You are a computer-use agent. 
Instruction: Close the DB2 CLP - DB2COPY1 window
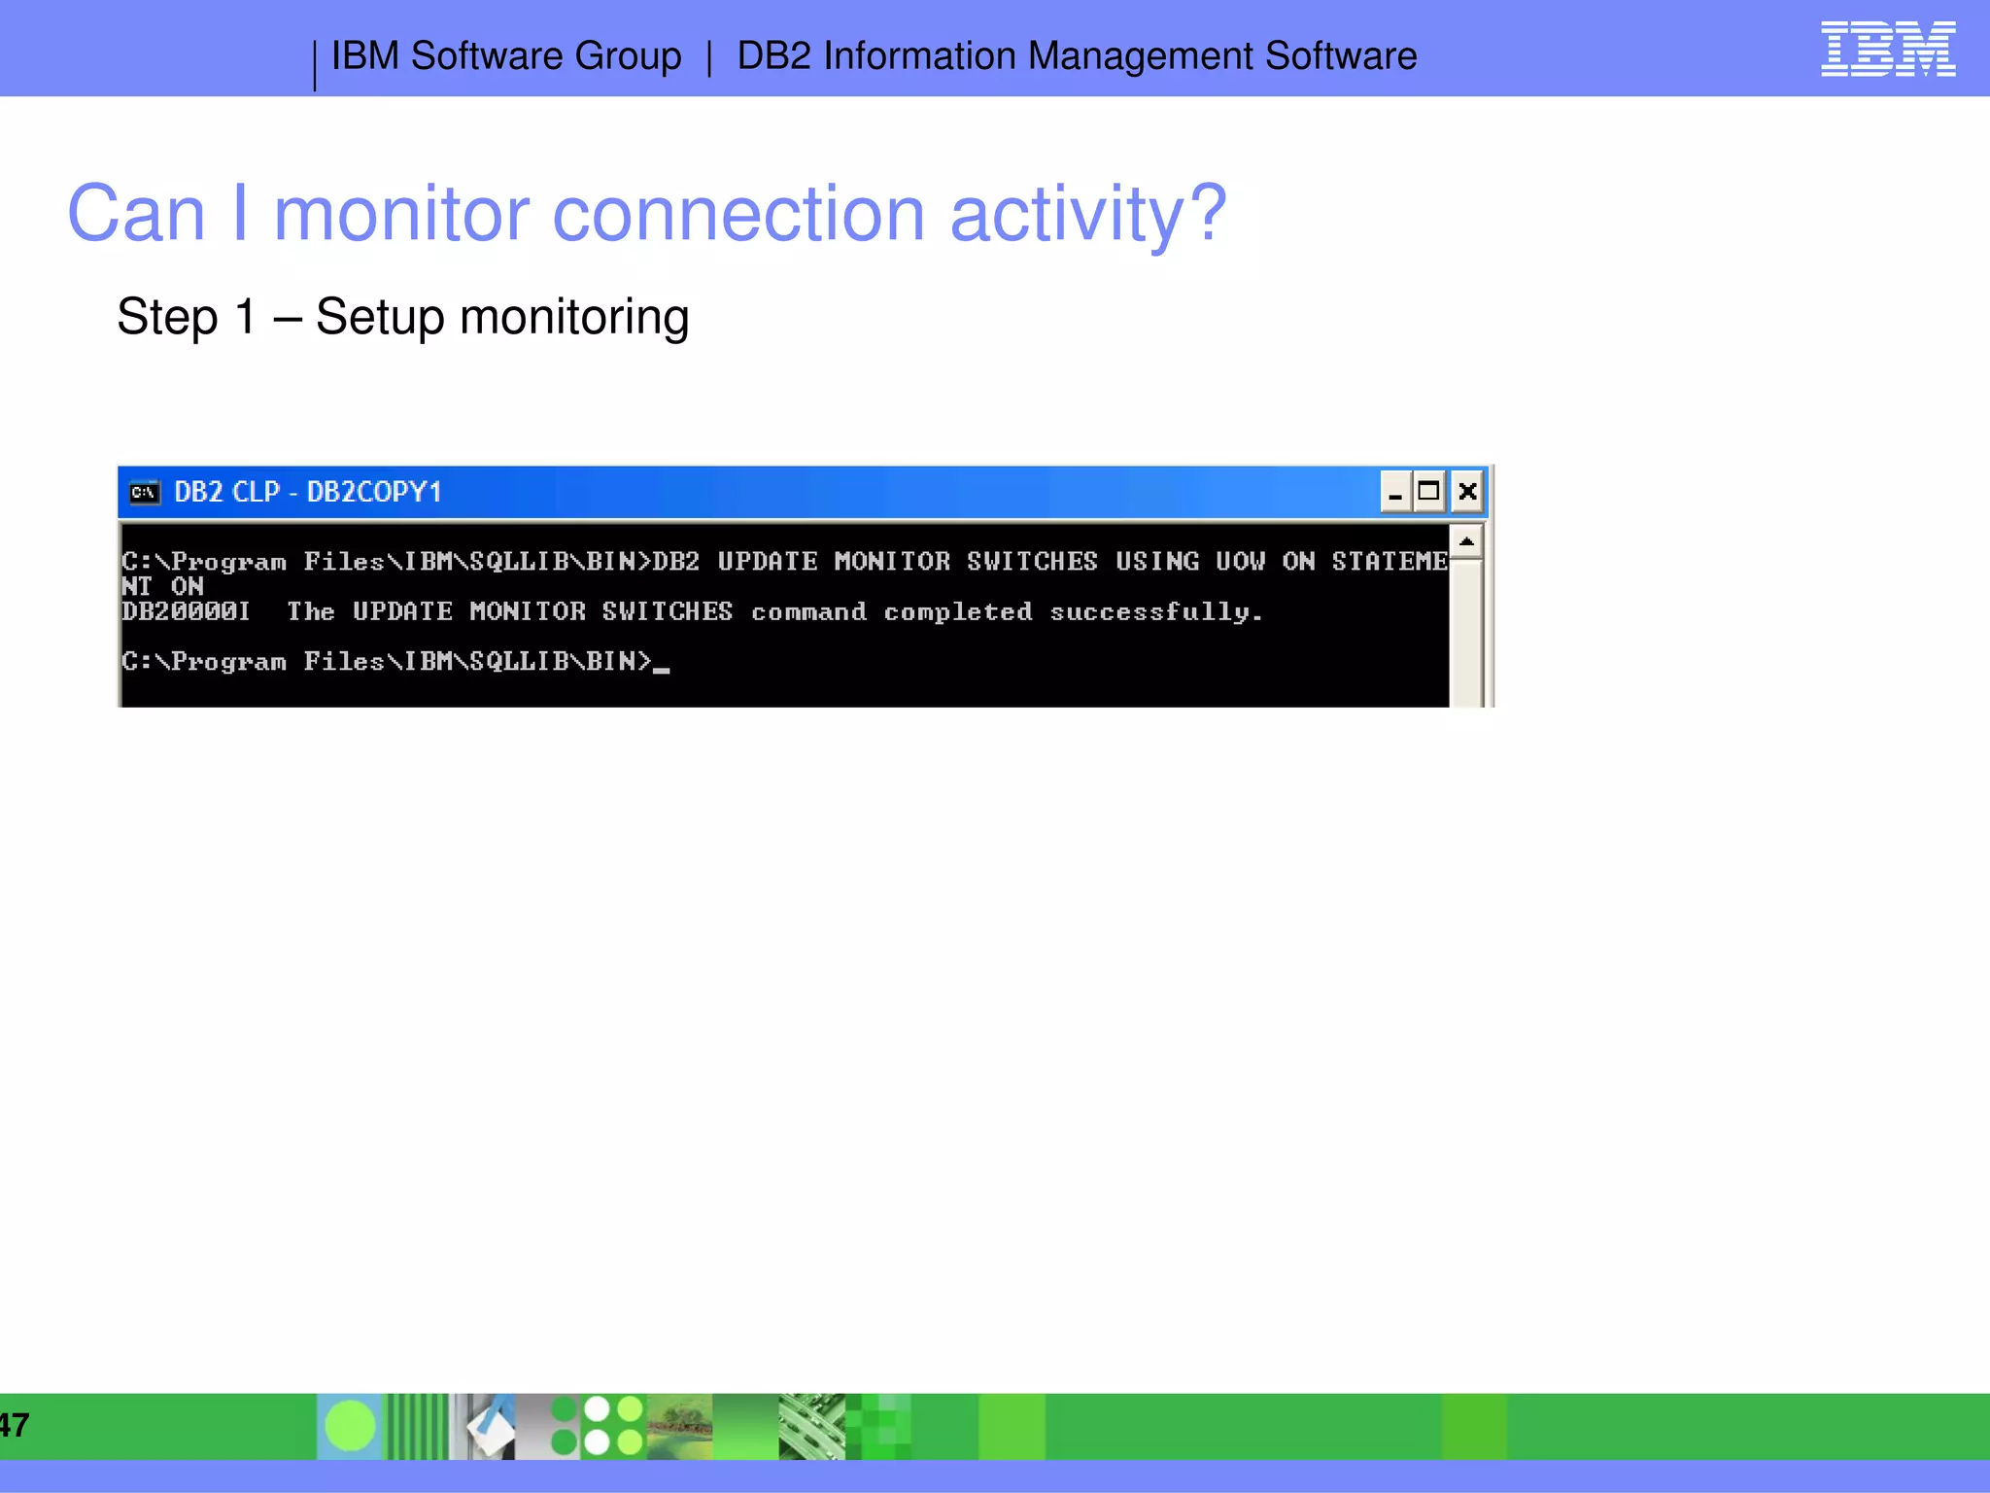coord(1467,492)
